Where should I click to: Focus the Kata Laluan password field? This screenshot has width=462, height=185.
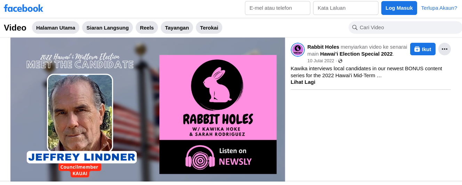click(x=346, y=8)
